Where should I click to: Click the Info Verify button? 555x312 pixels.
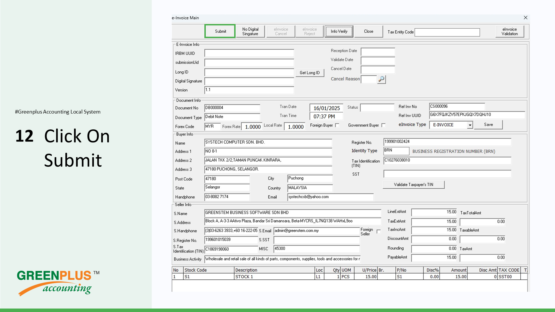pyautogui.click(x=339, y=31)
